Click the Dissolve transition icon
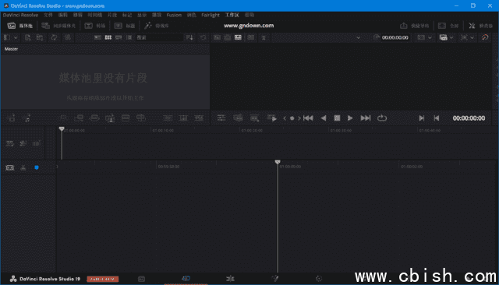 point(183,118)
